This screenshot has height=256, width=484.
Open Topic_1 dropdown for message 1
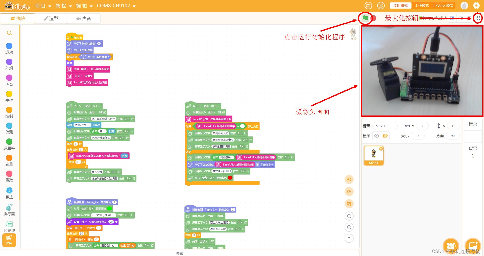click(x=92, y=202)
